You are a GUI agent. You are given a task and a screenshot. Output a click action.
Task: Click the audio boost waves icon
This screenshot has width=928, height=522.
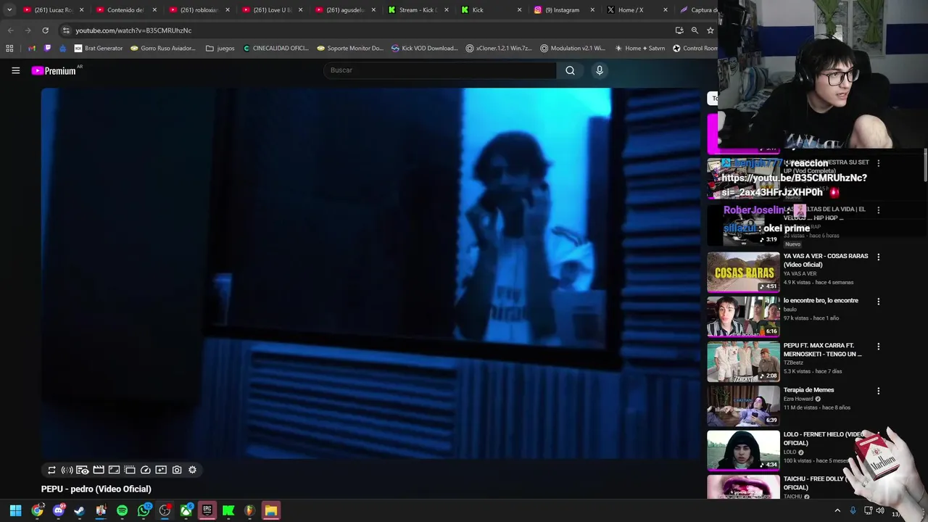pyautogui.click(x=67, y=470)
